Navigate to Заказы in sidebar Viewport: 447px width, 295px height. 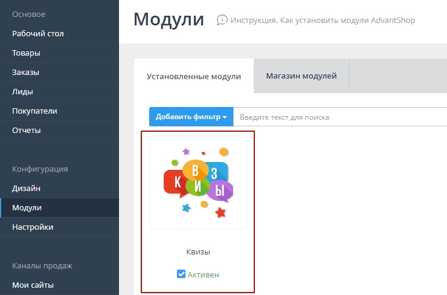click(26, 72)
